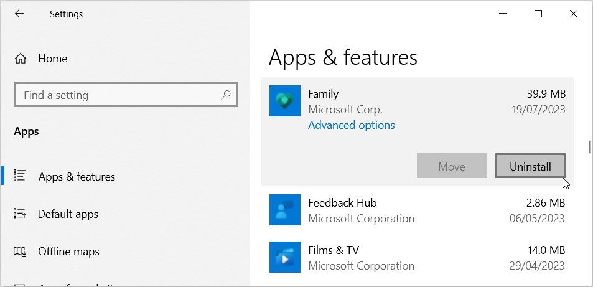The image size is (593, 287).
Task: Click the Home icon in sidebar
Action: point(21,59)
